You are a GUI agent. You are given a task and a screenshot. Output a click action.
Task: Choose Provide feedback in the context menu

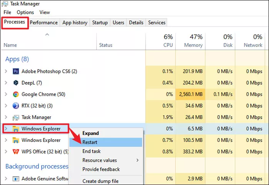[x=106, y=169]
